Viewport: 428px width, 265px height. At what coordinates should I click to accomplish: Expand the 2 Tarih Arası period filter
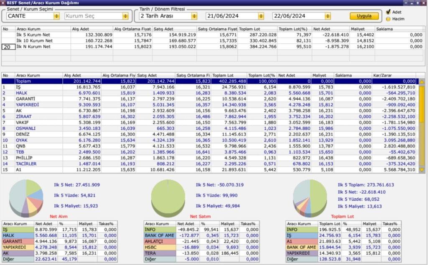[168, 16]
